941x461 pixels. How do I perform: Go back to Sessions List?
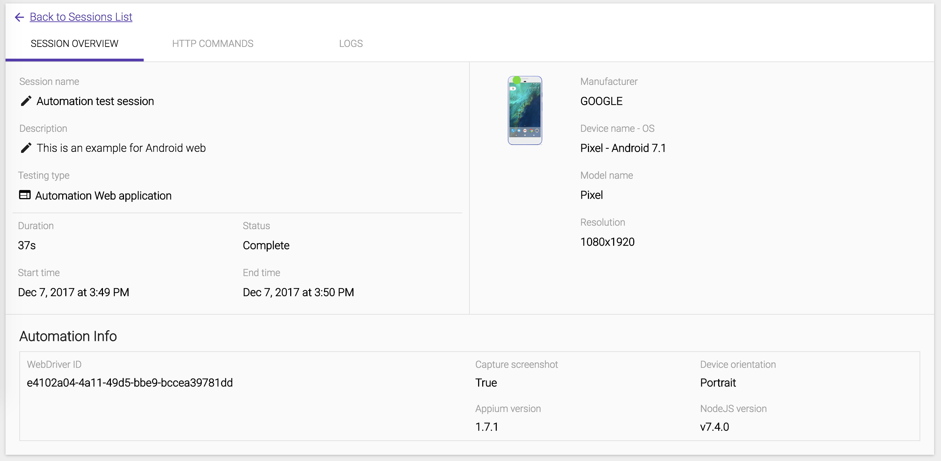click(x=81, y=17)
